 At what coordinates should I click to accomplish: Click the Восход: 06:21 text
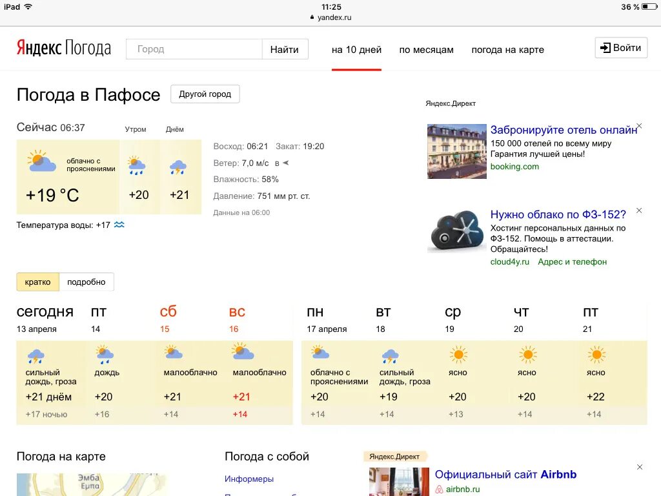(x=241, y=147)
